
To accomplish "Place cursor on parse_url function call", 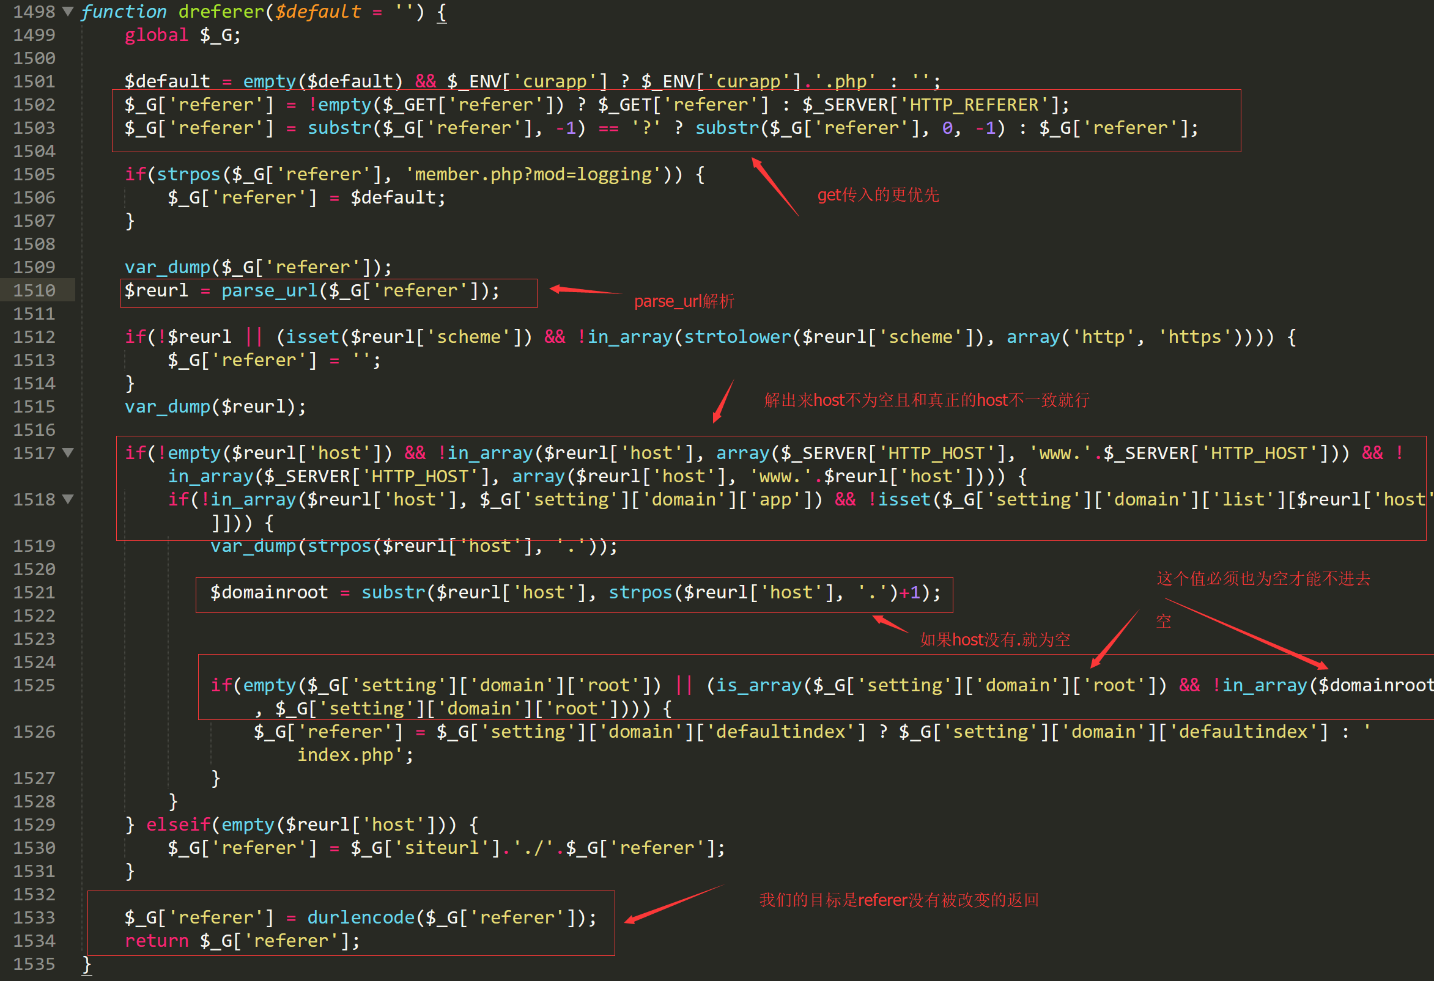I will tap(270, 290).
